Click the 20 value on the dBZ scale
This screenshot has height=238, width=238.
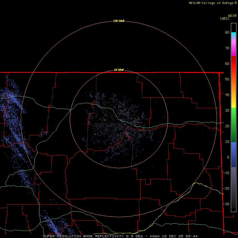[227, 126]
